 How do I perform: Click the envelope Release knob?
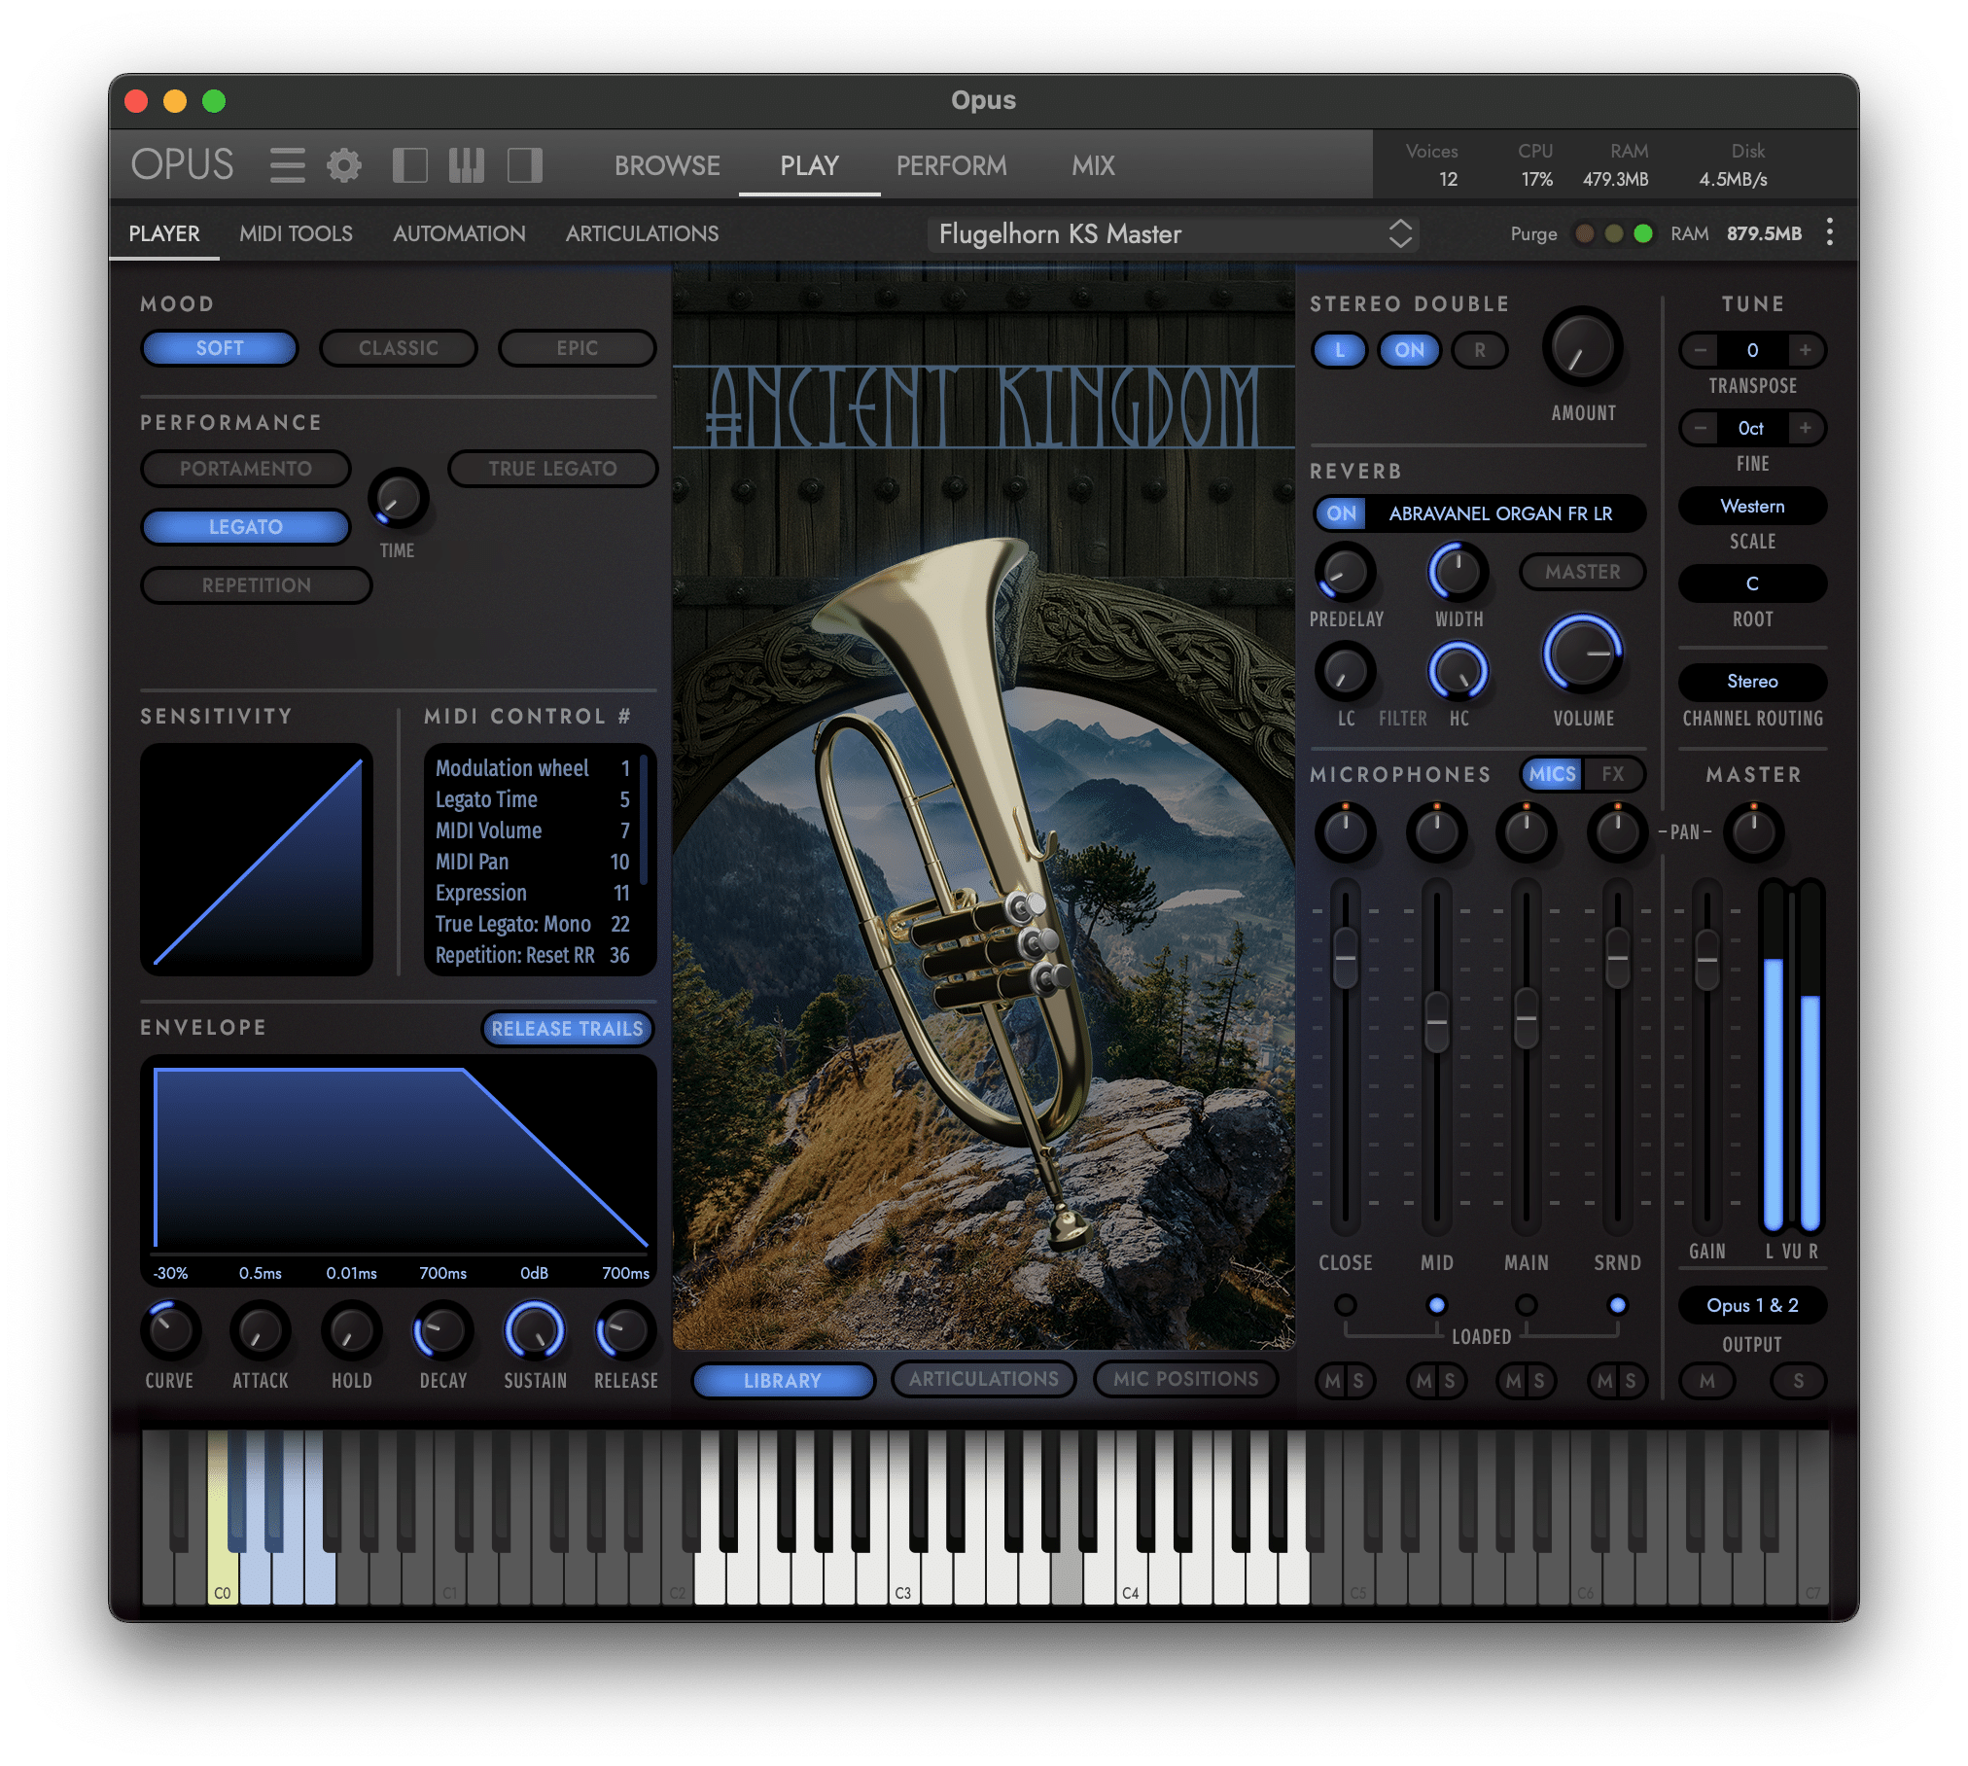[625, 1330]
